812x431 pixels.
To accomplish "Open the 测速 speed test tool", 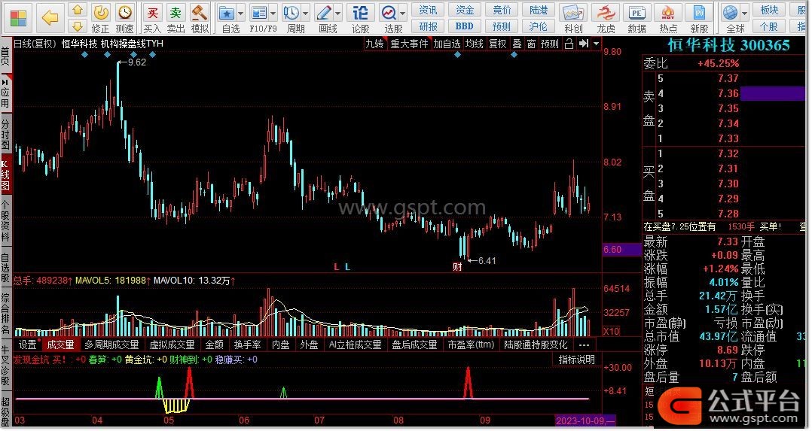I will pyautogui.click(x=124, y=18).
